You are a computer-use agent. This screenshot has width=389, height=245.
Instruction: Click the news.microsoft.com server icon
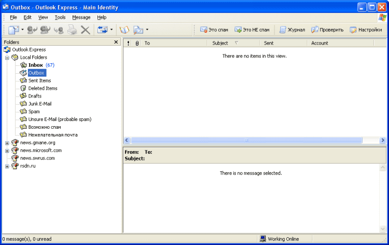15,150
